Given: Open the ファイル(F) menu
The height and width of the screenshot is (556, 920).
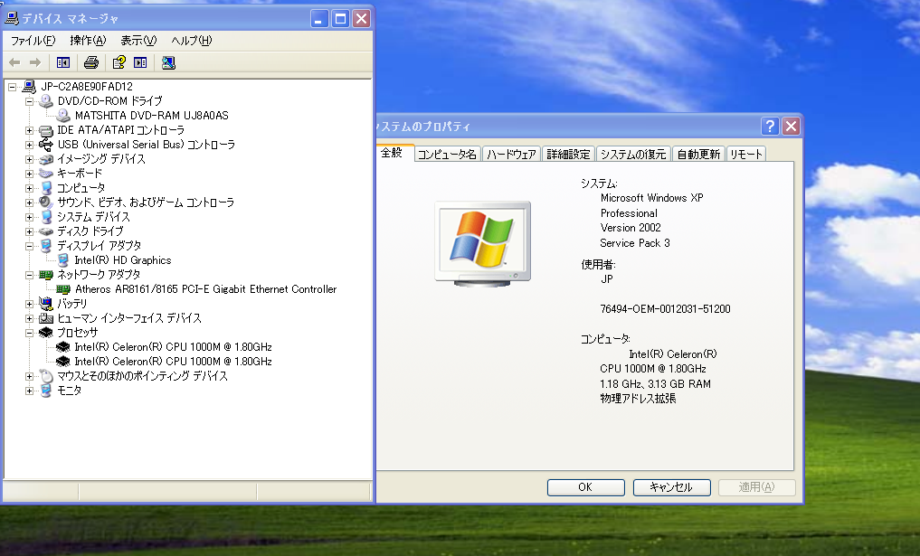Looking at the screenshot, I should (33, 41).
